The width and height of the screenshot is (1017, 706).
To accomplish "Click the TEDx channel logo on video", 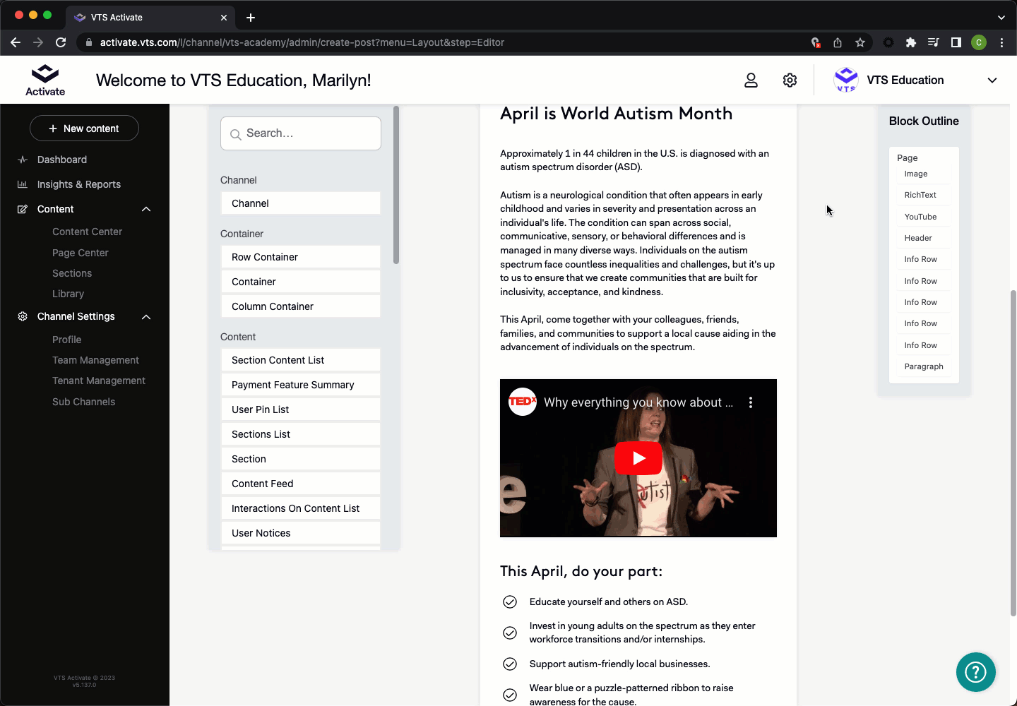I will coord(523,402).
